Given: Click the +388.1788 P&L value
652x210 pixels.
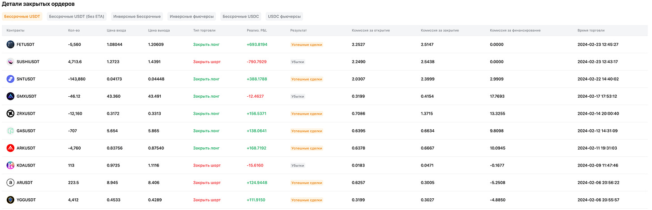Looking at the screenshot, I should (x=257, y=79).
